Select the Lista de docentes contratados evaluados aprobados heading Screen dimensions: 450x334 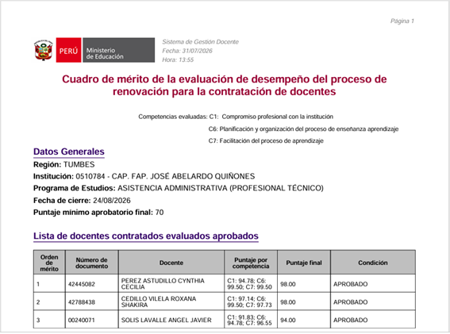(146, 236)
